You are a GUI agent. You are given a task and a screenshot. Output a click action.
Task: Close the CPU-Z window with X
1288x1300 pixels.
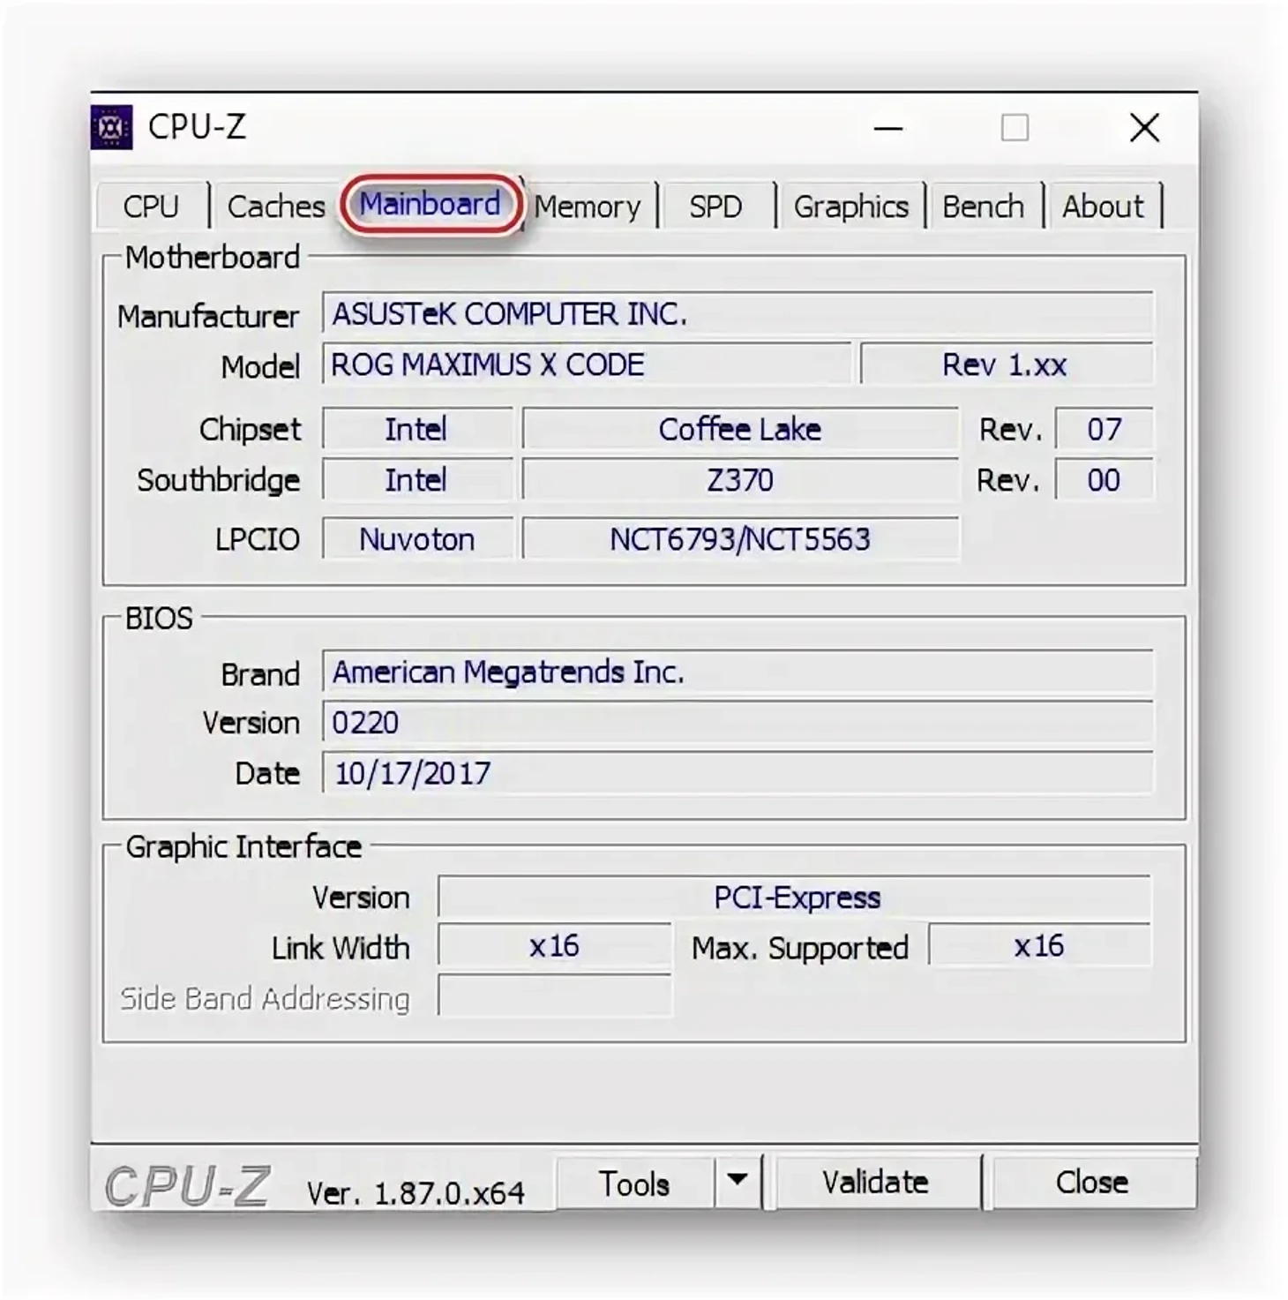tap(1144, 129)
